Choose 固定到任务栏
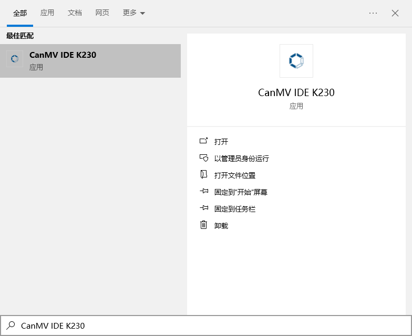The width and height of the screenshot is (412, 336). (234, 209)
